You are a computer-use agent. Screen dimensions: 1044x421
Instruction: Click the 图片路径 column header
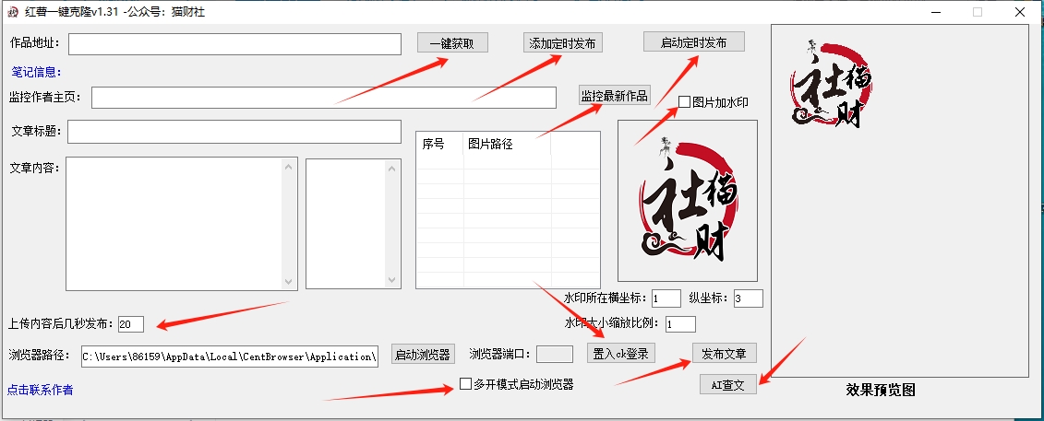[x=508, y=144]
